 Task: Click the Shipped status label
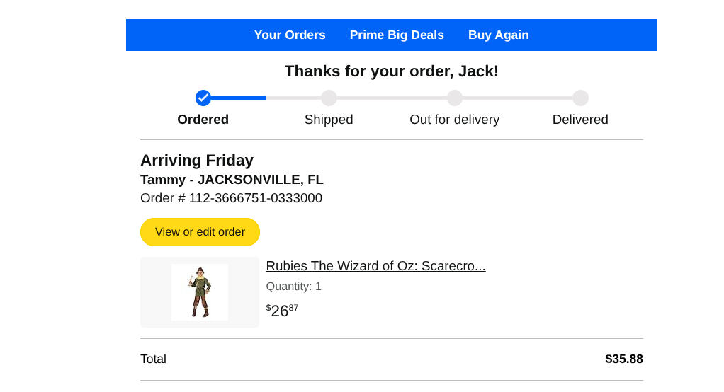[329, 120]
